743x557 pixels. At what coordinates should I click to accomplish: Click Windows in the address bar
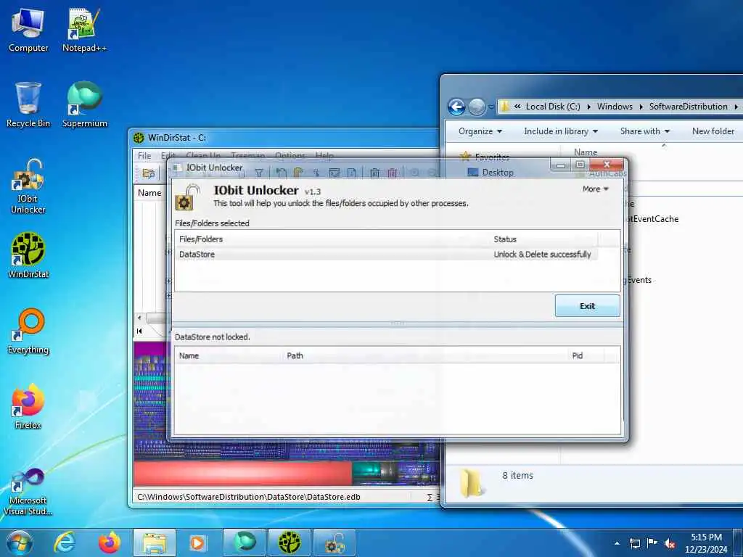click(x=615, y=107)
